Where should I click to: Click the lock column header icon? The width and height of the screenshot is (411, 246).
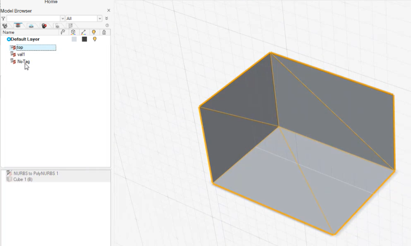click(x=104, y=32)
